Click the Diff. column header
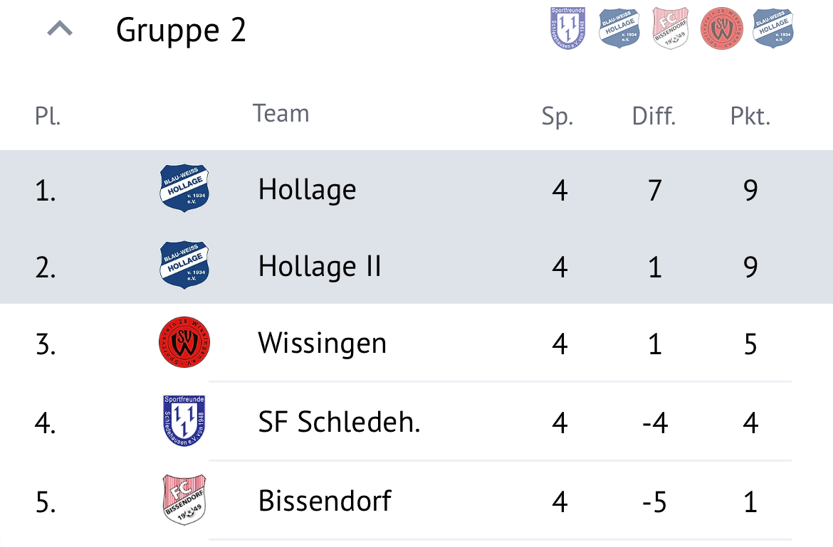 [654, 116]
